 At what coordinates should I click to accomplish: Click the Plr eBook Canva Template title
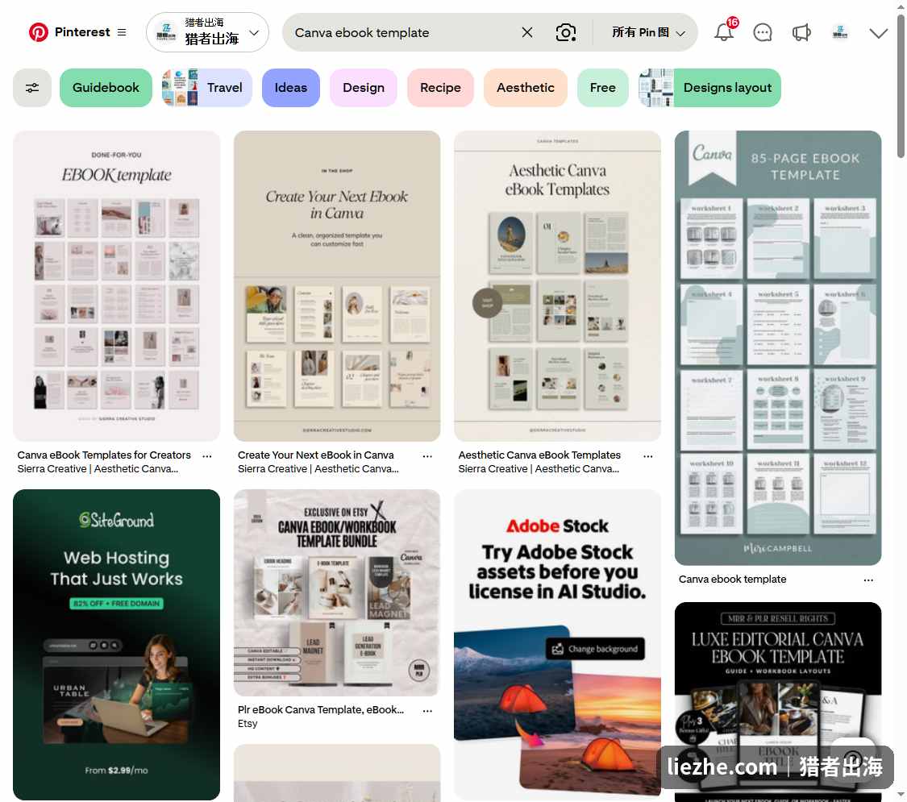tap(320, 709)
